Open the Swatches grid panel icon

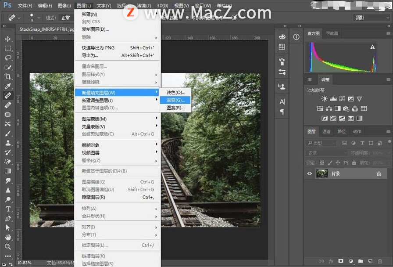pyautogui.click(x=282, y=47)
